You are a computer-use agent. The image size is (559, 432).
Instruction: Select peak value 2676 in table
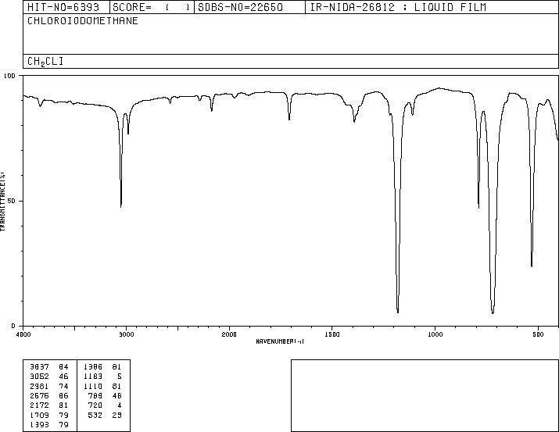click(x=40, y=395)
